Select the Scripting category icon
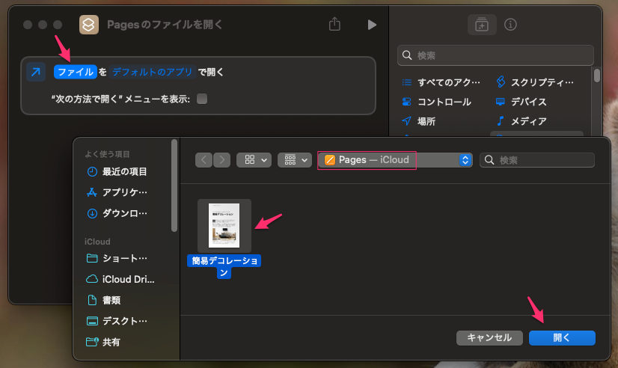The height and width of the screenshot is (368, 618). point(501,82)
